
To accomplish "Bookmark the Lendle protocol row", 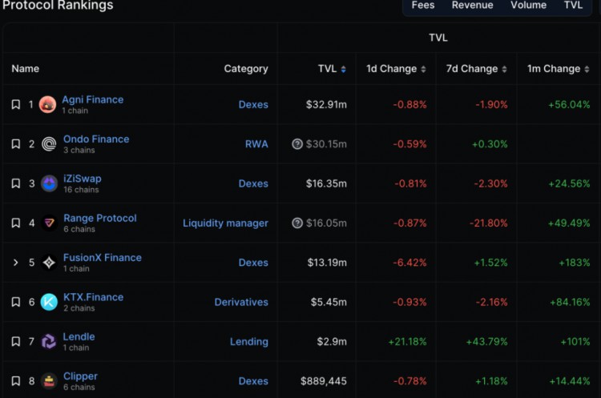I will tap(15, 341).
